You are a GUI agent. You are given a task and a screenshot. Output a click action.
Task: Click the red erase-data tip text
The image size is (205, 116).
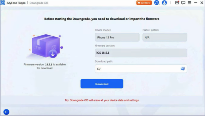coord(102,100)
